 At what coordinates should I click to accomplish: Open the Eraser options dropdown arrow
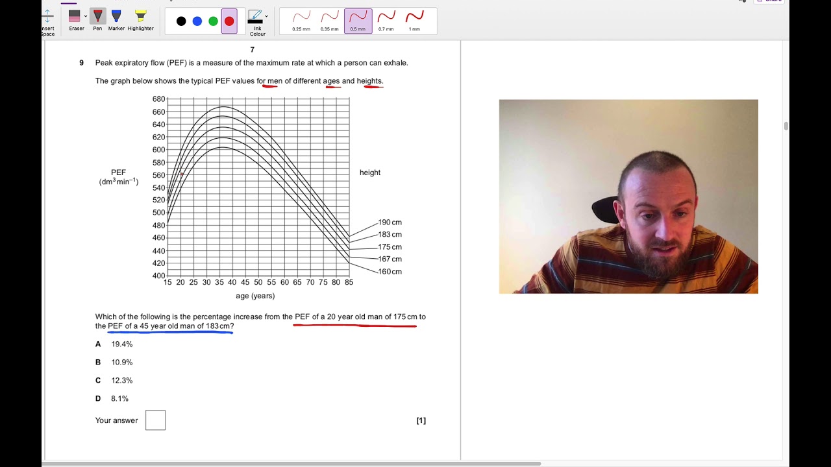(86, 17)
